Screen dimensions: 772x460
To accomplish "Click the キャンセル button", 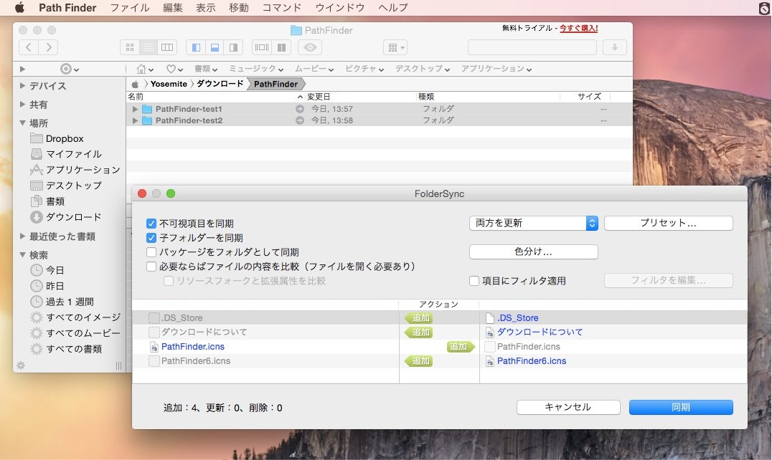I will [568, 407].
